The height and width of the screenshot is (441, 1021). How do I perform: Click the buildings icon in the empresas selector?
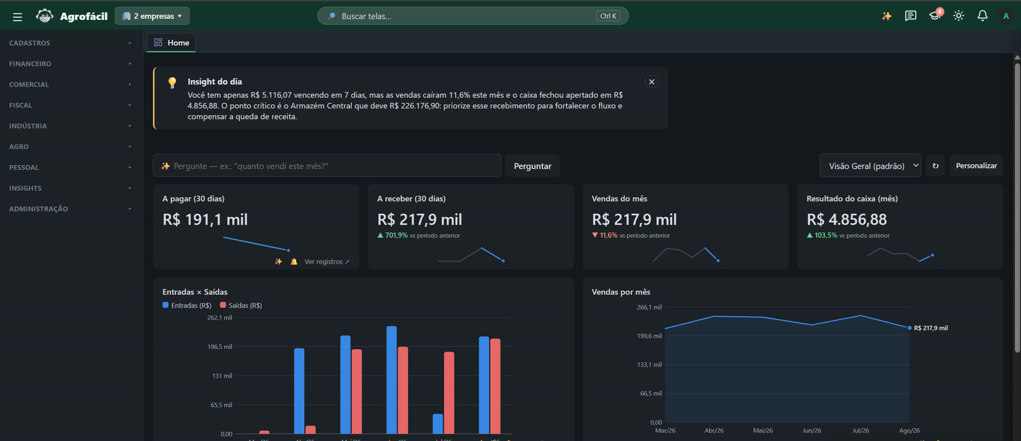[x=127, y=16]
